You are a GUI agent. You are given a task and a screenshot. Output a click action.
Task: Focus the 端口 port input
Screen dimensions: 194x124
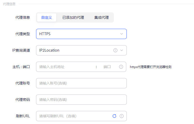pos(108,67)
